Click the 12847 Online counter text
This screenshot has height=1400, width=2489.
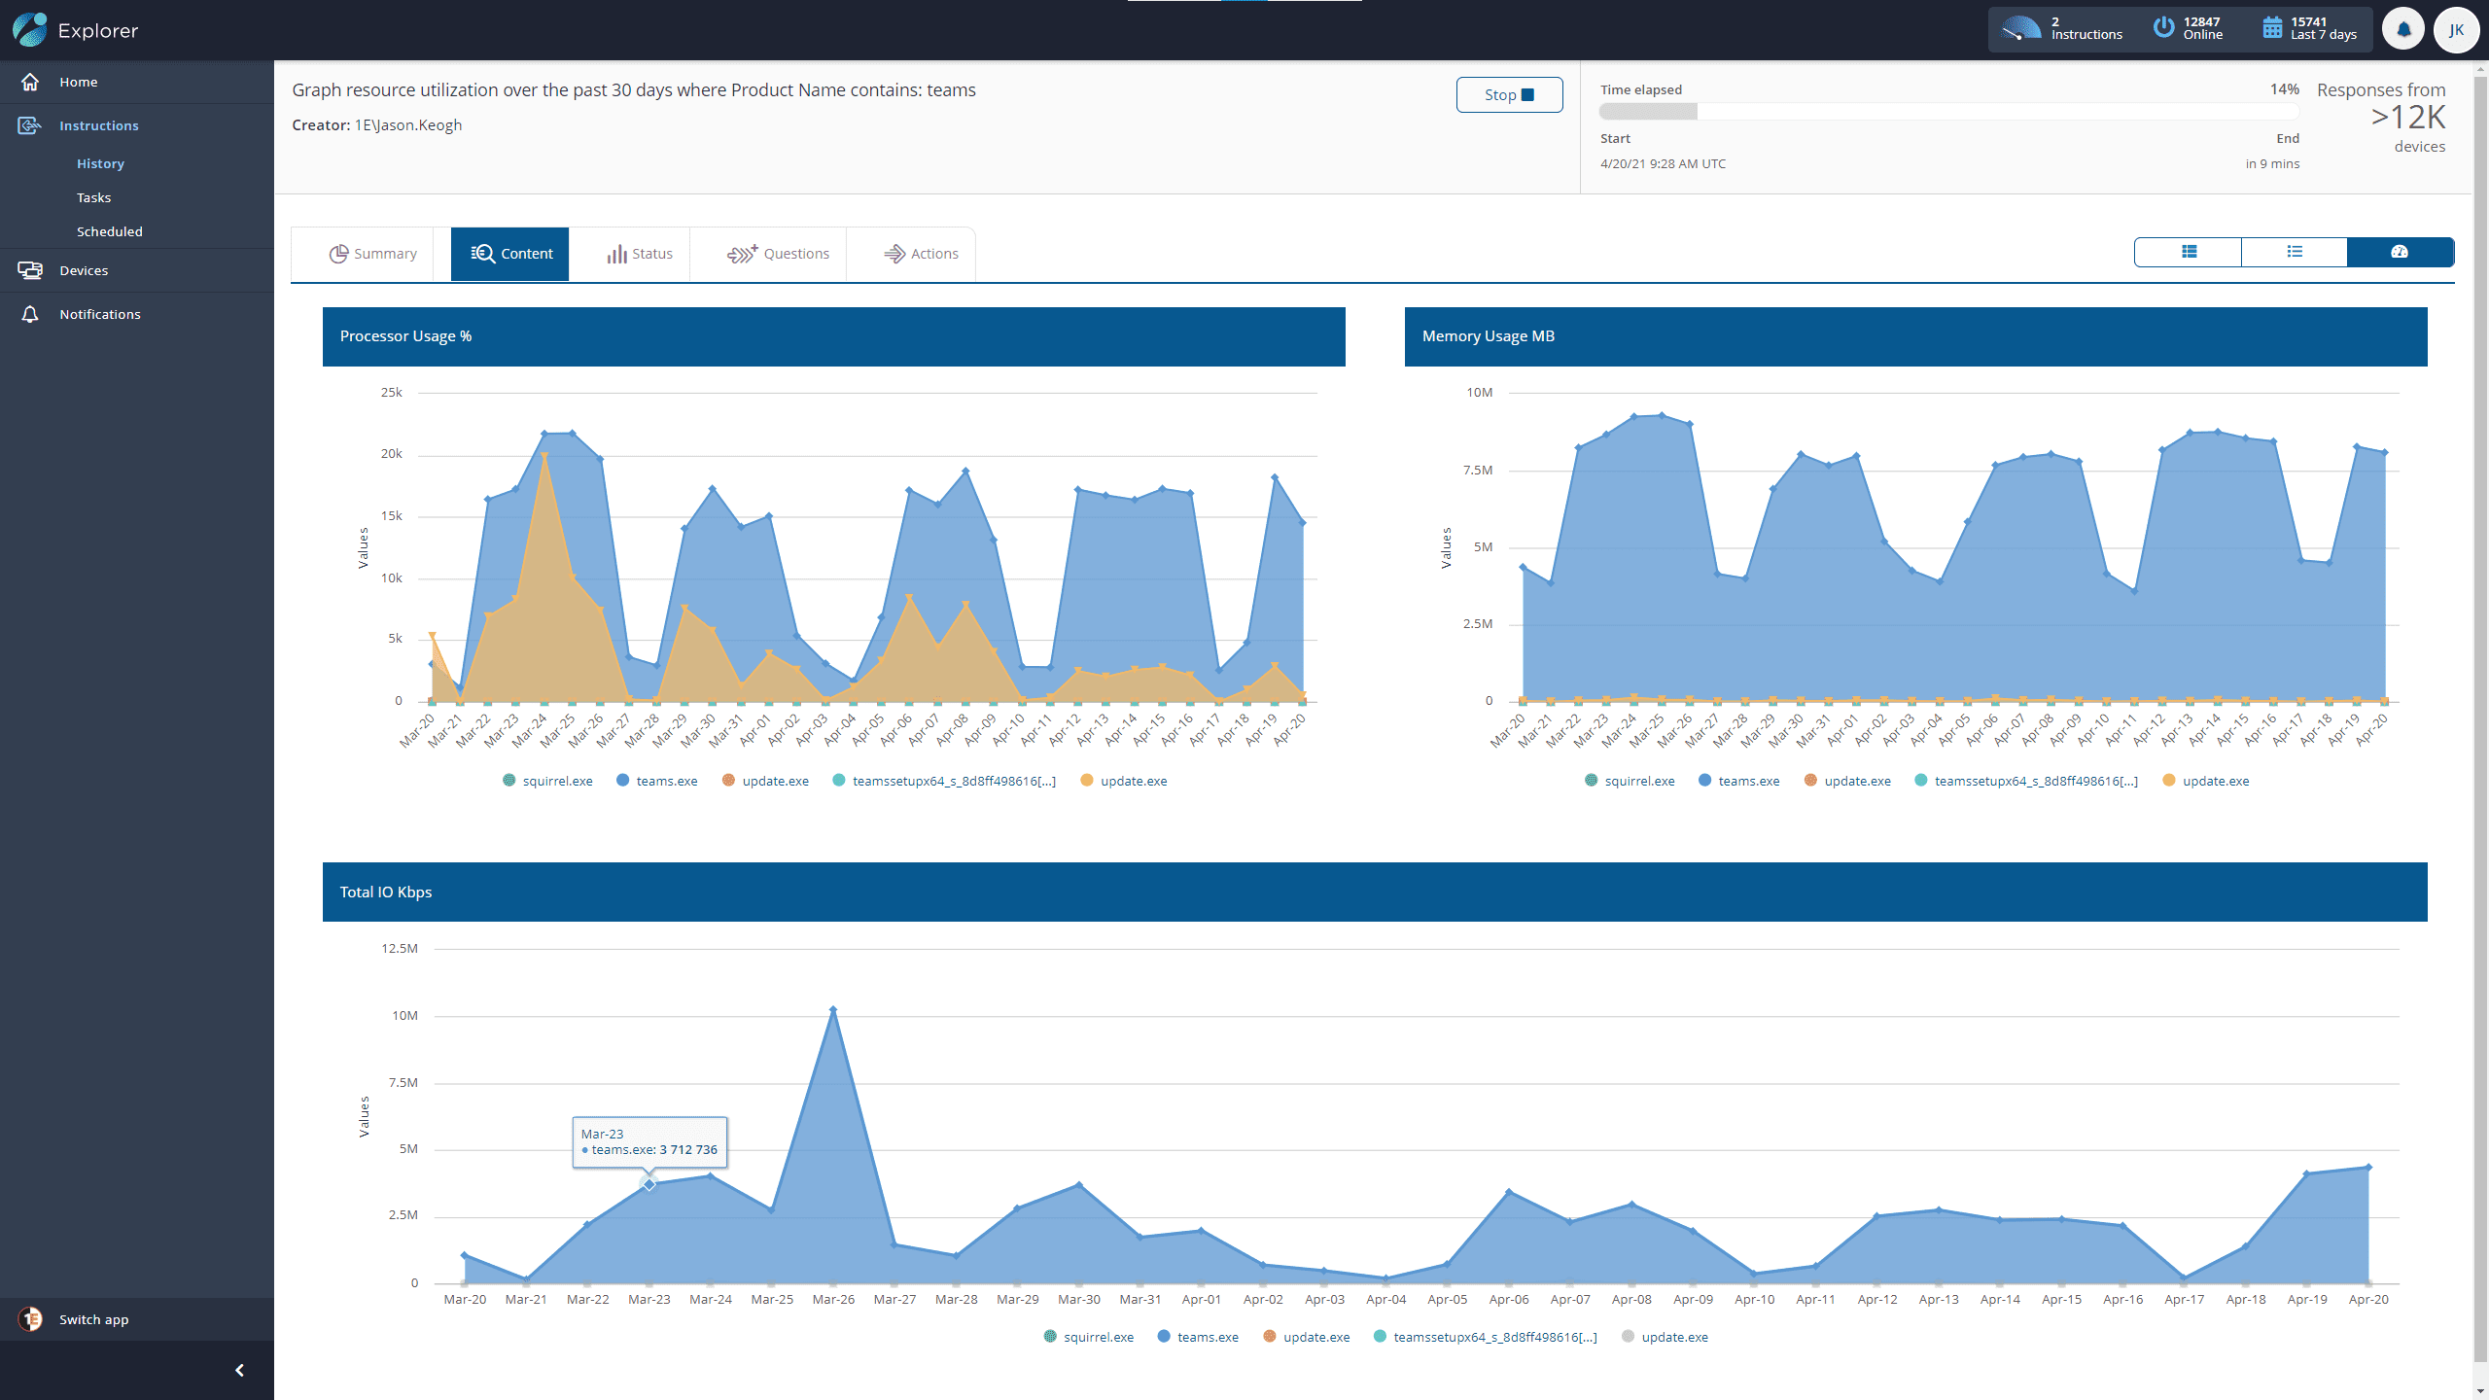tap(2202, 28)
